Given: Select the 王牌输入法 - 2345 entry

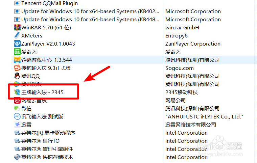Looking at the screenshot, I should tap(42, 92).
